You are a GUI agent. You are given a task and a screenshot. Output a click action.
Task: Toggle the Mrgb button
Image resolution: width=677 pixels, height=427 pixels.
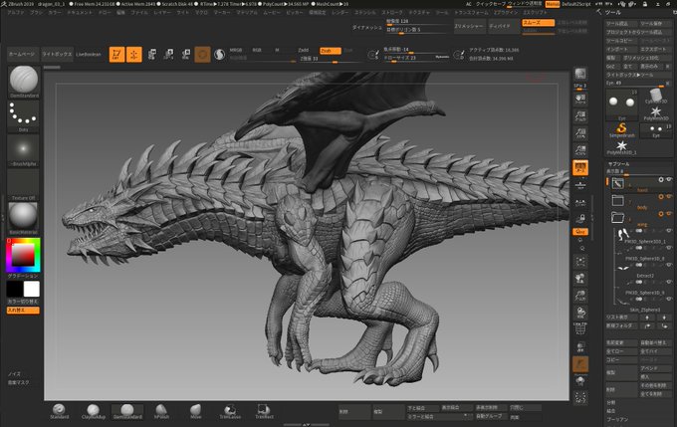pos(236,51)
